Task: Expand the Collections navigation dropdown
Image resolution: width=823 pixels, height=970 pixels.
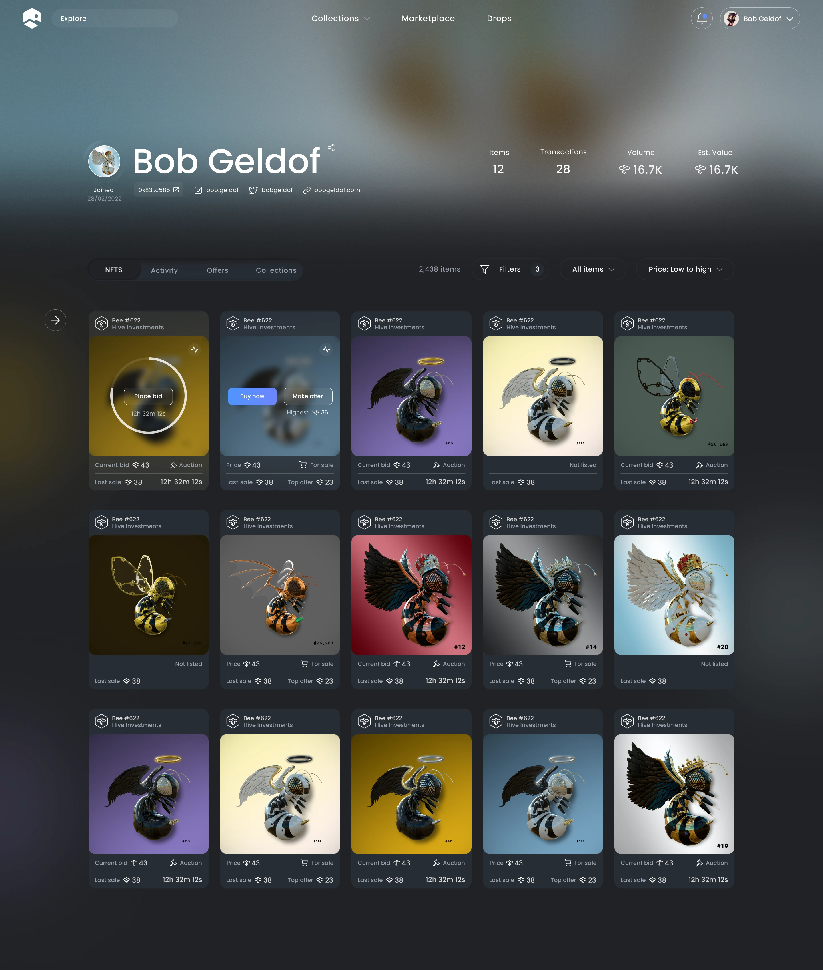Action: [341, 19]
